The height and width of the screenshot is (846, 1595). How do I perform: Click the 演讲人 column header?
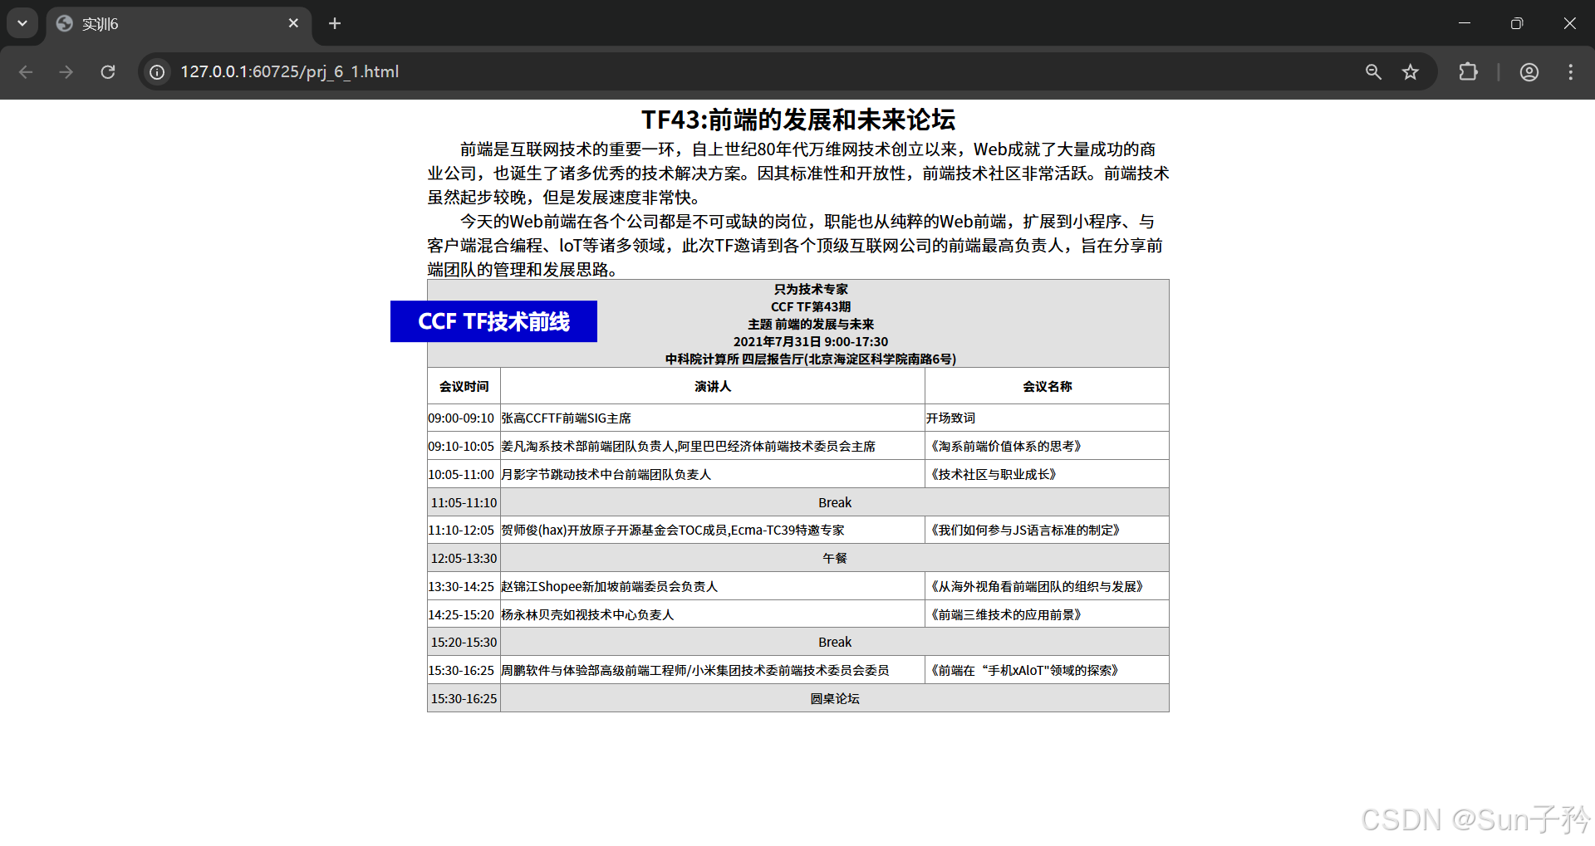tap(713, 386)
